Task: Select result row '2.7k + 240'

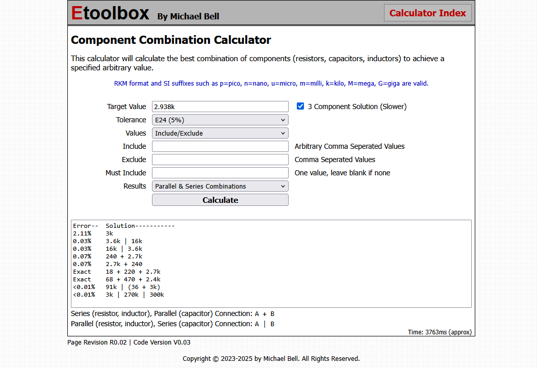Action: [124, 264]
